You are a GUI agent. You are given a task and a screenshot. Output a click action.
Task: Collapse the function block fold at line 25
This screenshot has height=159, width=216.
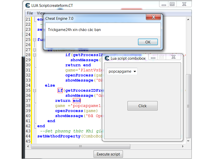point(34,40)
